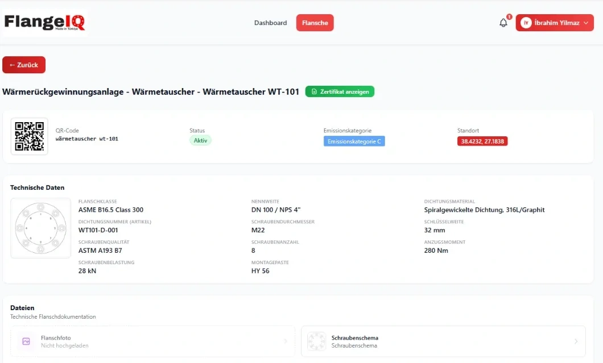Click the Emissionskategorie C badge
The width and height of the screenshot is (603, 363).
354,141
